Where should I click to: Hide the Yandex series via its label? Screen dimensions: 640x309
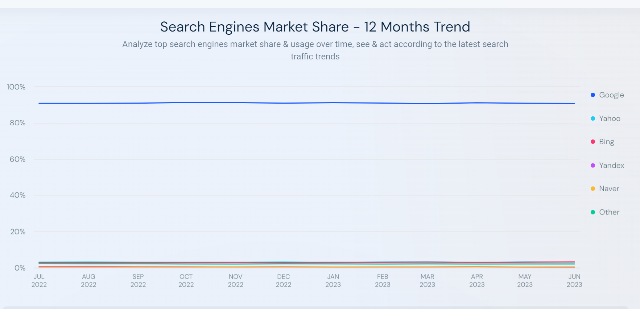pos(611,166)
